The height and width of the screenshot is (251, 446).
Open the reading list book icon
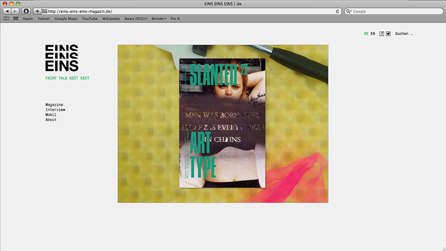click(6, 18)
